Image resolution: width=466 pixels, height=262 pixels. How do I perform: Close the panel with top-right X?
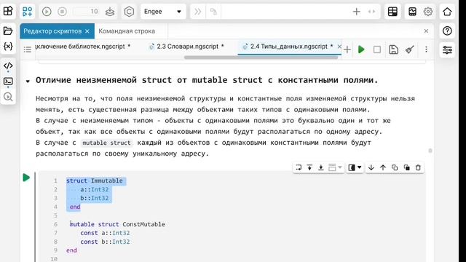[426, 31]
